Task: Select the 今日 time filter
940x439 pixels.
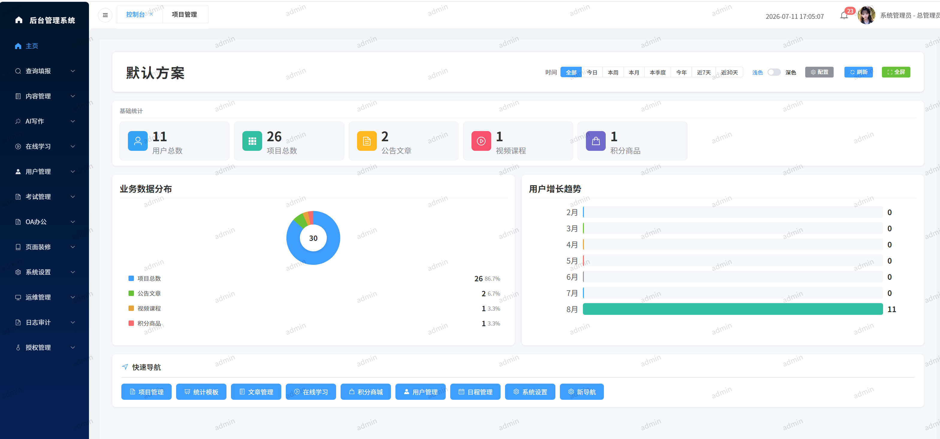Action: (592, 72)
